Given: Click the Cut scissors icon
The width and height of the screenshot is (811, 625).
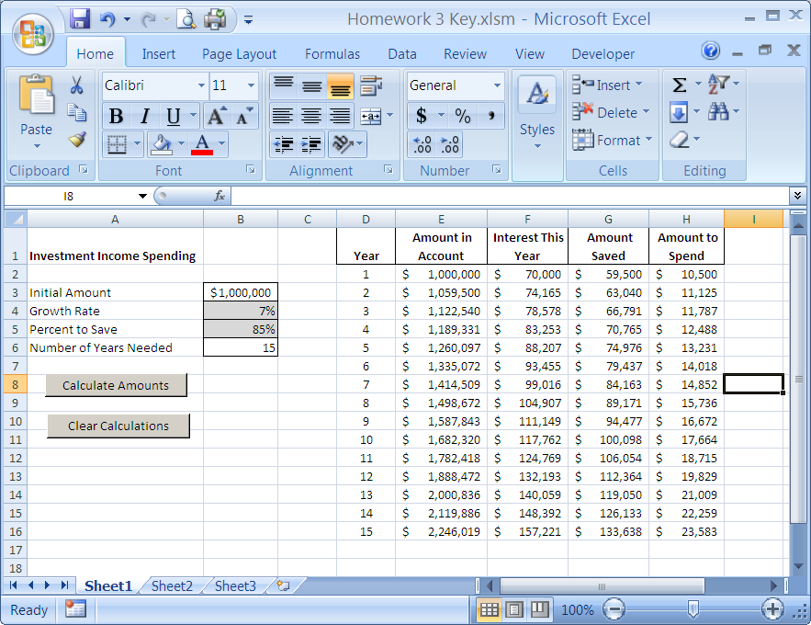Looking at the screenshot, I should click(x=77, y=85).
